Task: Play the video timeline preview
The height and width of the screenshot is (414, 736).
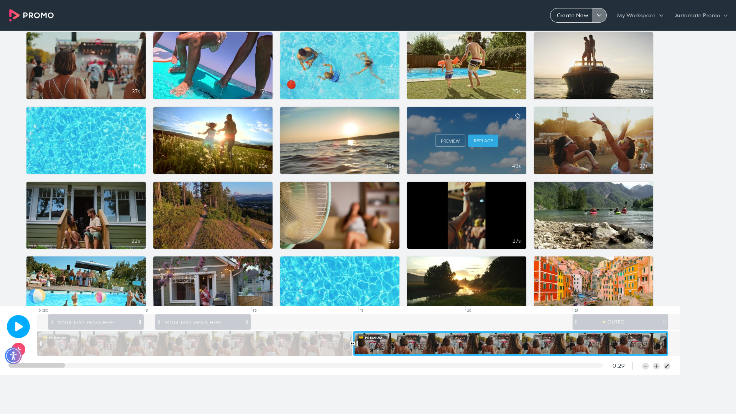Action: [x=18, y=327]
